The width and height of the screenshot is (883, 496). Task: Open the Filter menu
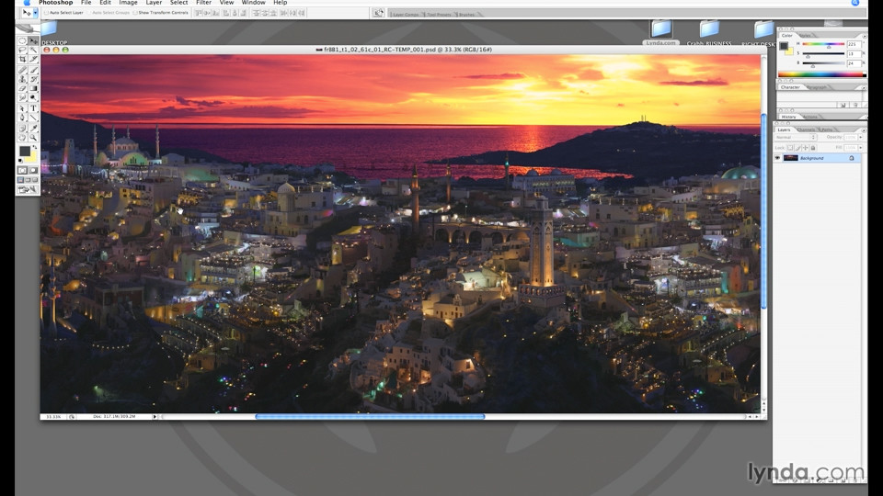[203, 3]
